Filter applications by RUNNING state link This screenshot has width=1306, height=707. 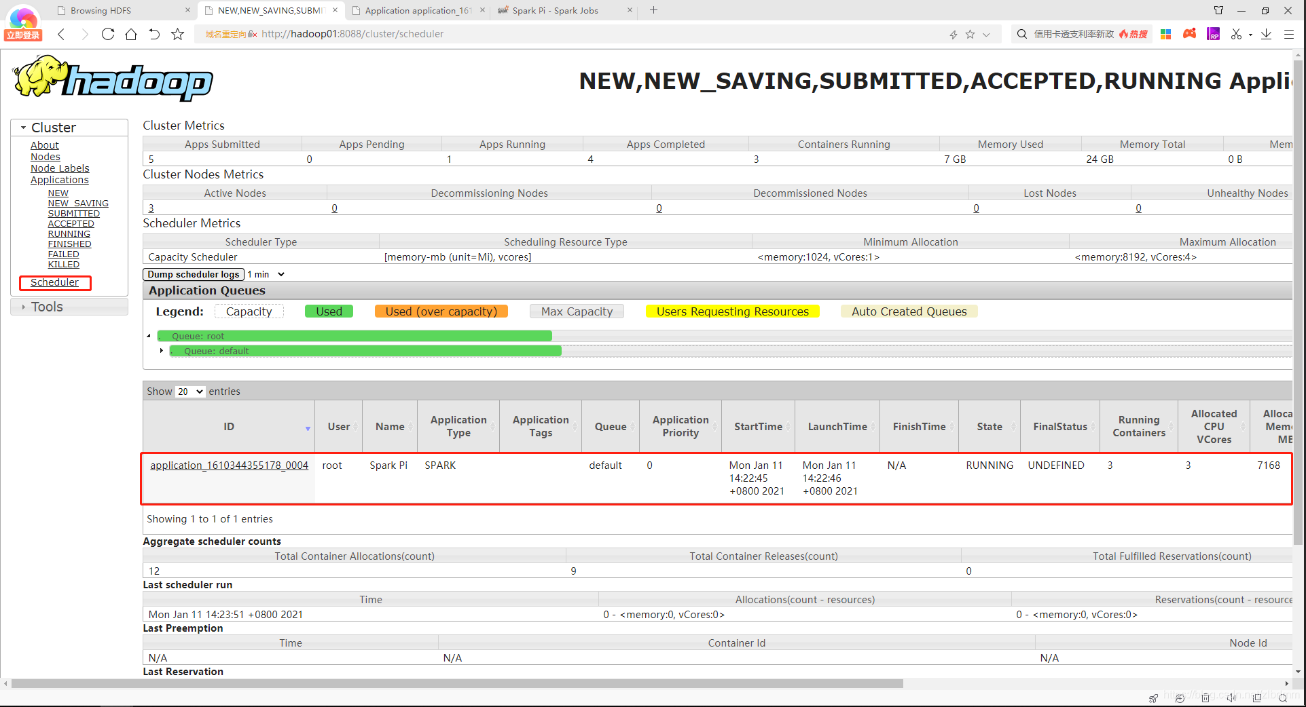69,234
